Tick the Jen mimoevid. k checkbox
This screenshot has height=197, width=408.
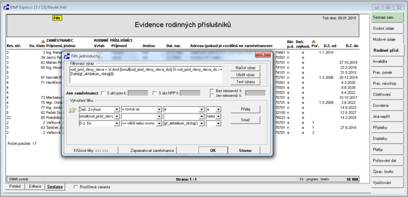pyautogui.click(x=212, y=96)
